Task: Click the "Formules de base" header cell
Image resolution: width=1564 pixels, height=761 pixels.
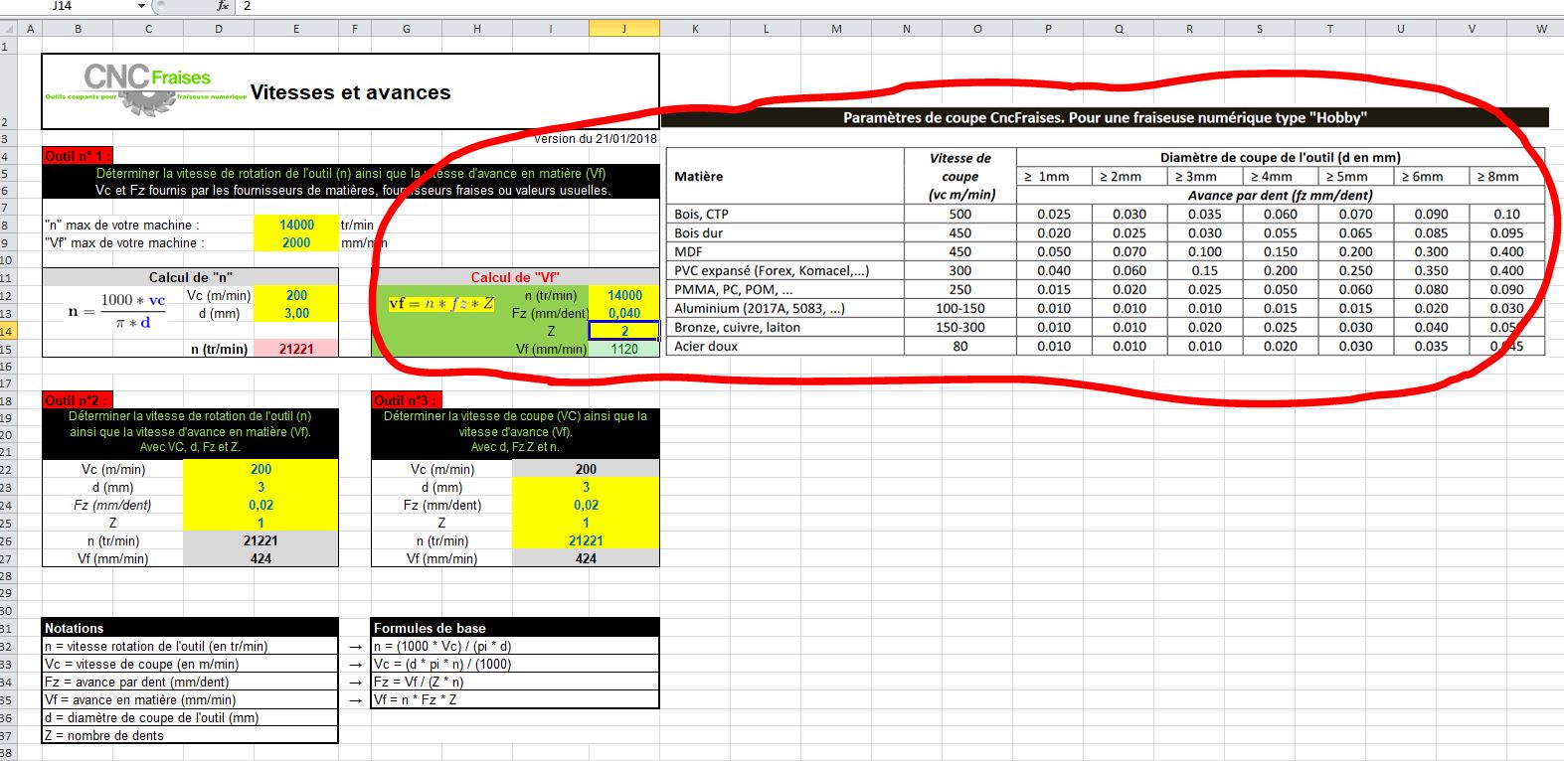Action: click(514, 628)
